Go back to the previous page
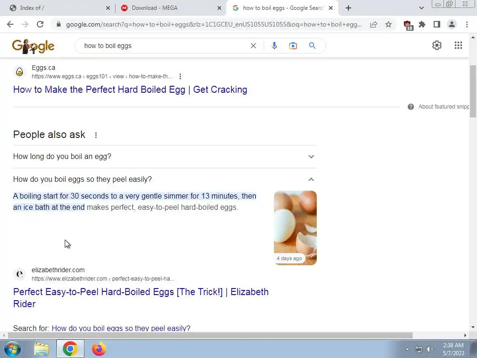This screenshot has height=358, width=477. pyautogui.click(x=10, y=24)
